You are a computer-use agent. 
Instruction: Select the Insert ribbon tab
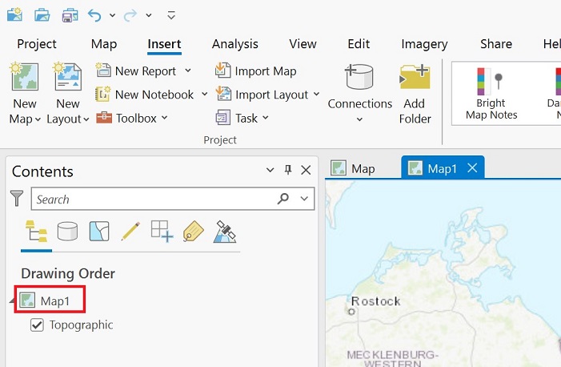[164, 44]
